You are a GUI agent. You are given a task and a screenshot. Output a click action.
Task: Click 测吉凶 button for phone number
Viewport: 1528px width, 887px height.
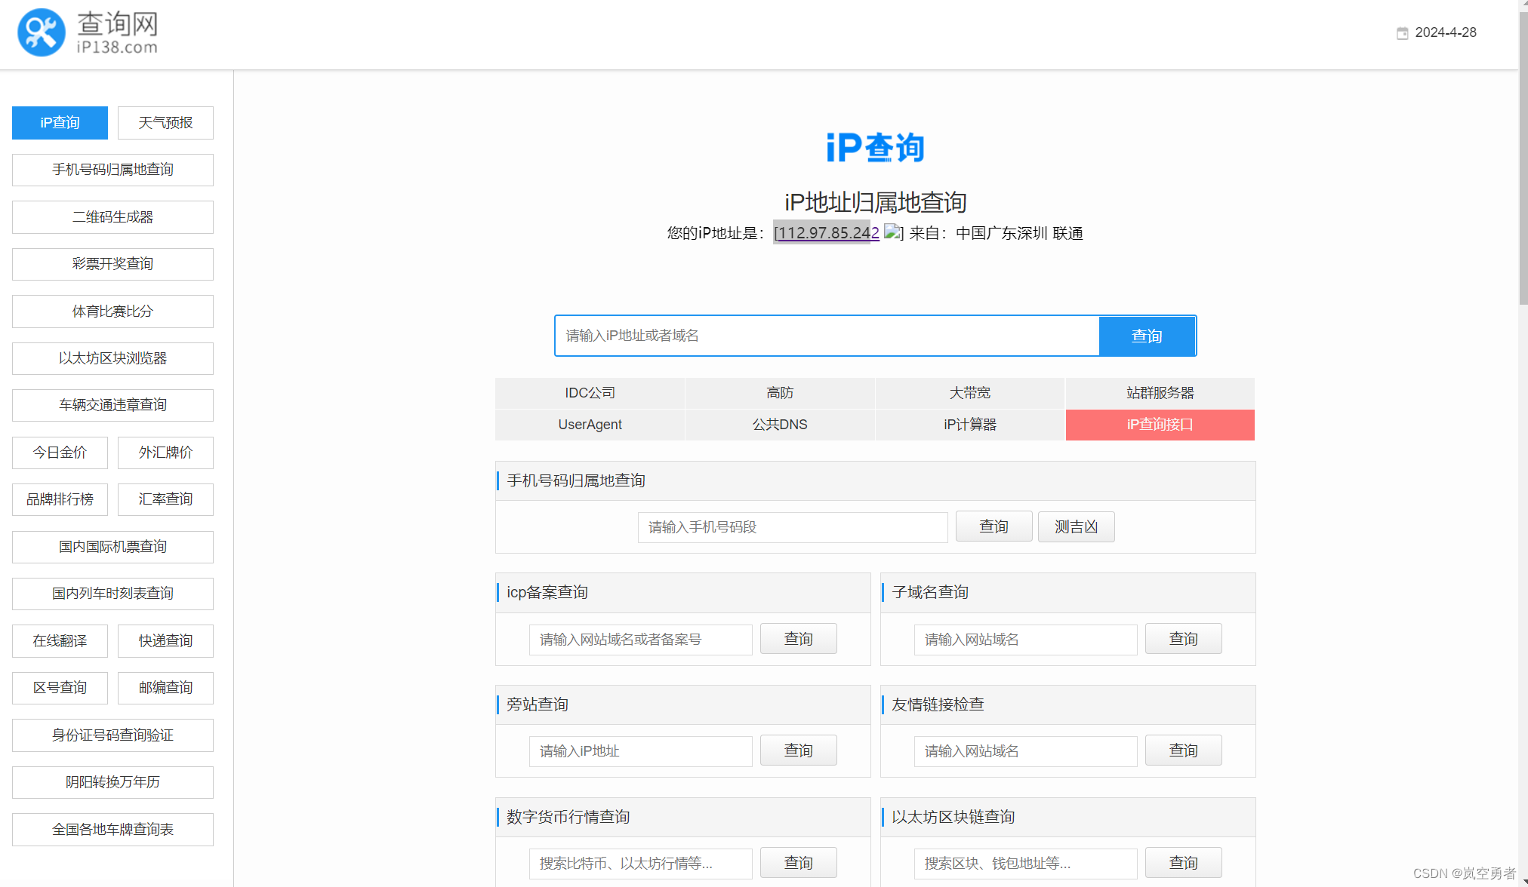1076,526
